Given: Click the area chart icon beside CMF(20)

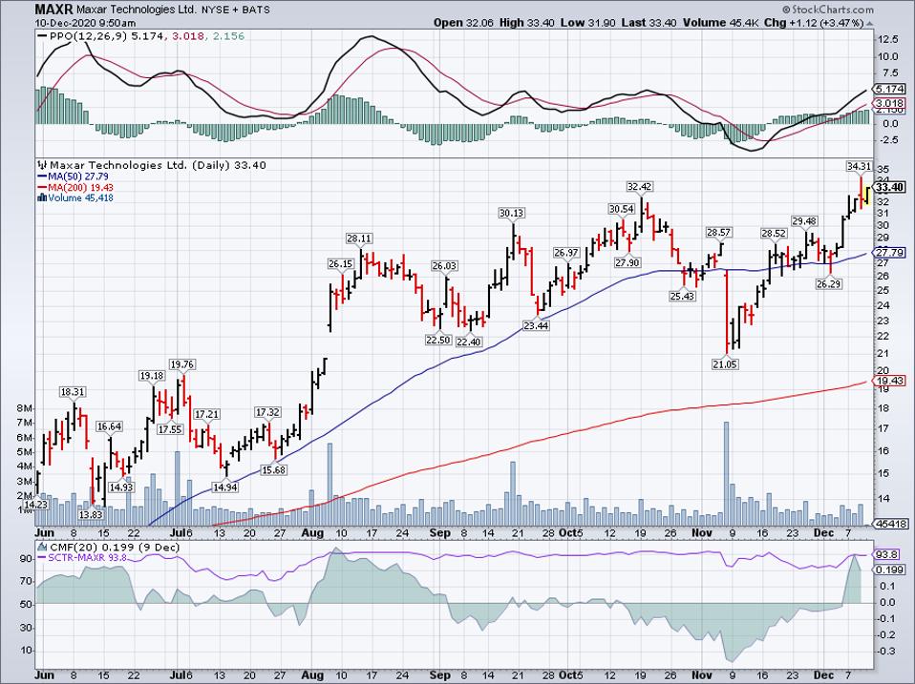Looking at the screenshot, I should pos(42,547).
